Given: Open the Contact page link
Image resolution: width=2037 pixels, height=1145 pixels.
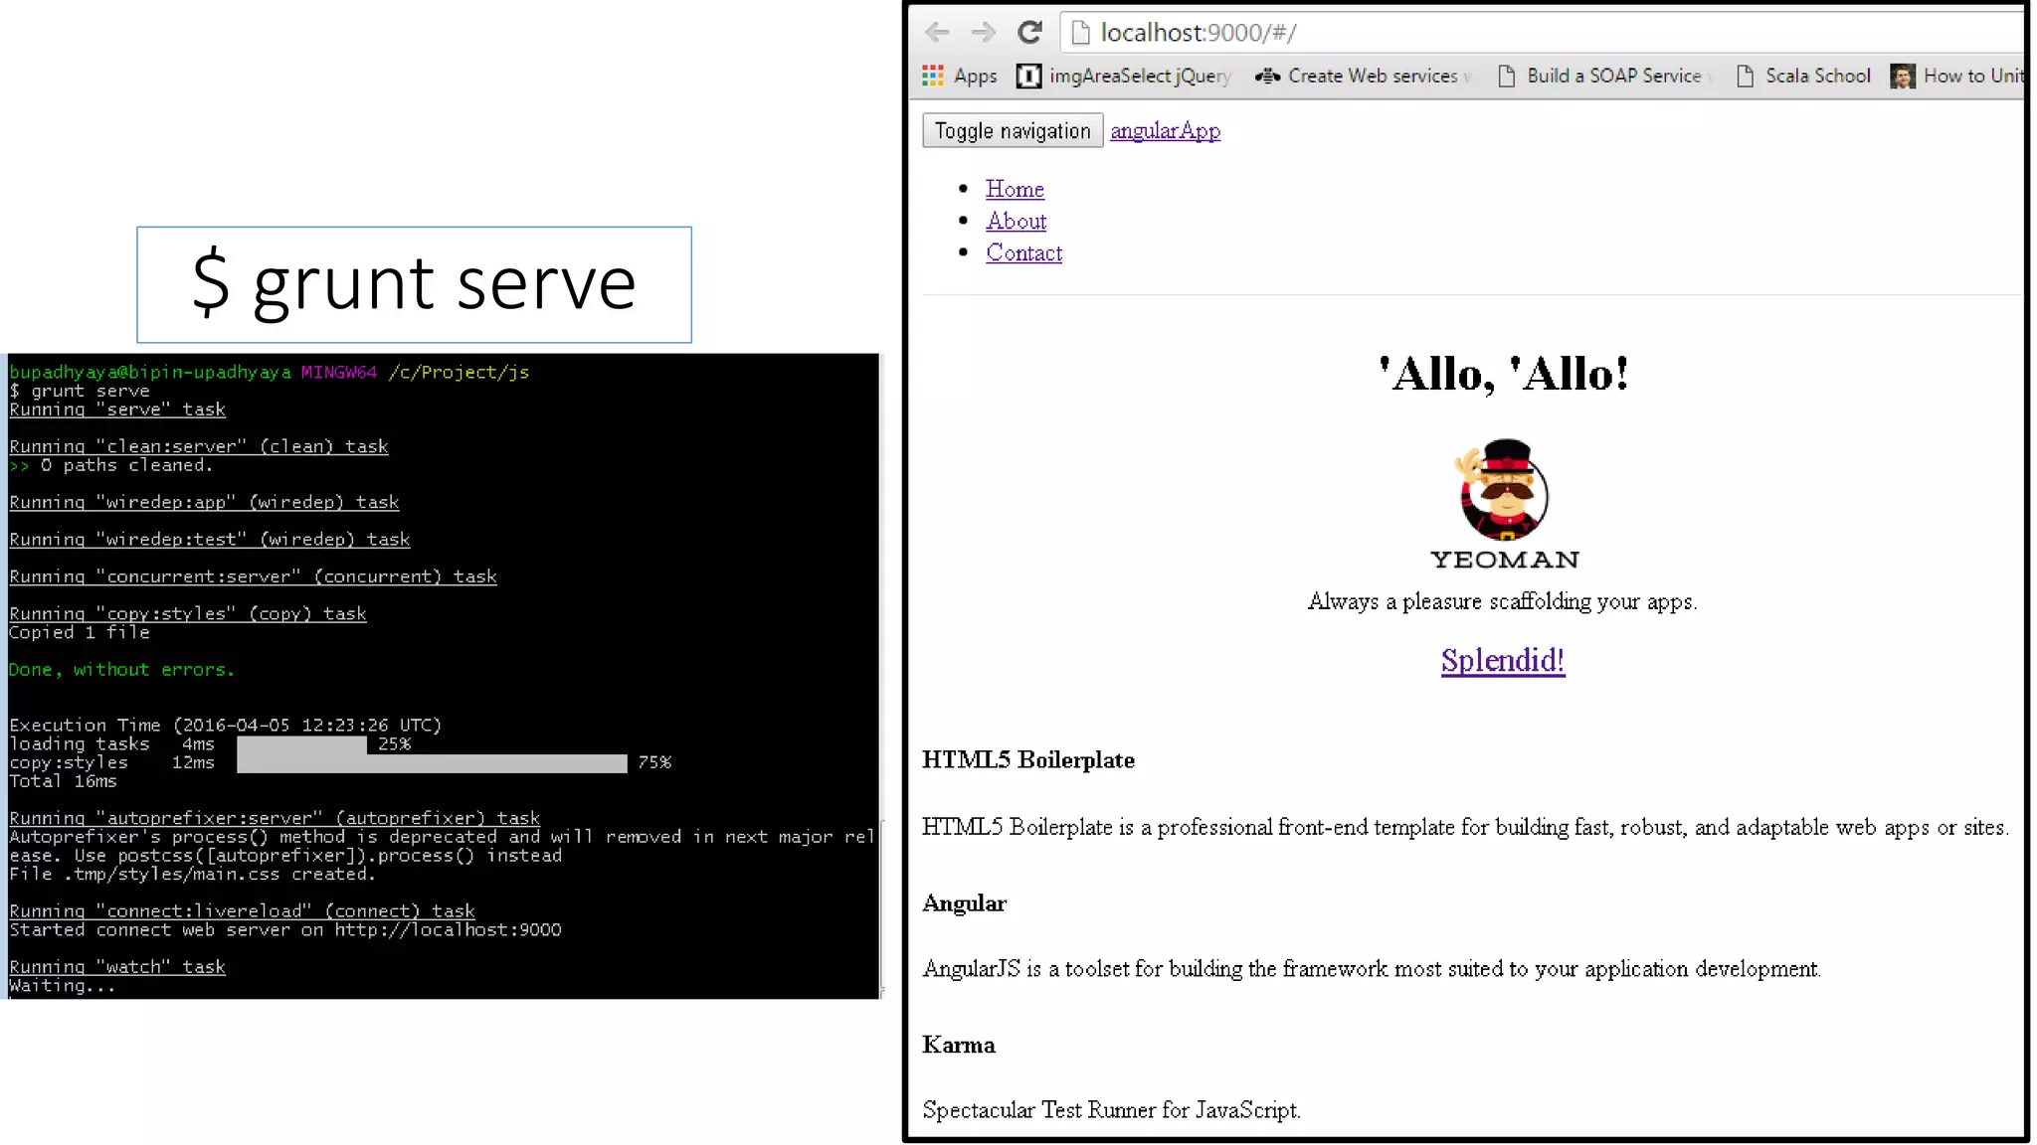Looking at the screenshot, I should 1023,252.
